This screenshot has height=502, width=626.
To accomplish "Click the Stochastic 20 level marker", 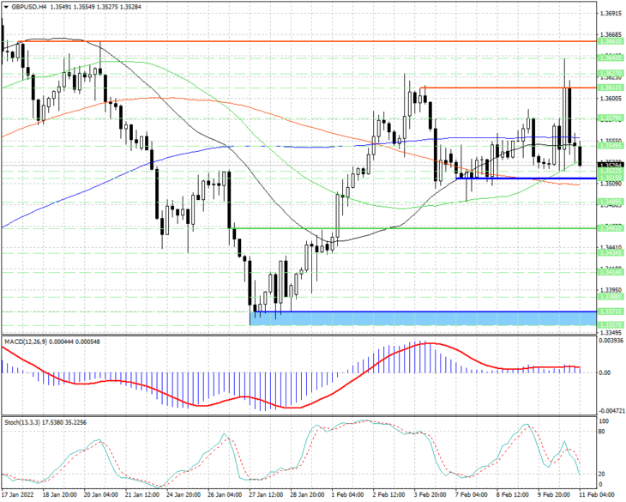I will pos(602,474).
